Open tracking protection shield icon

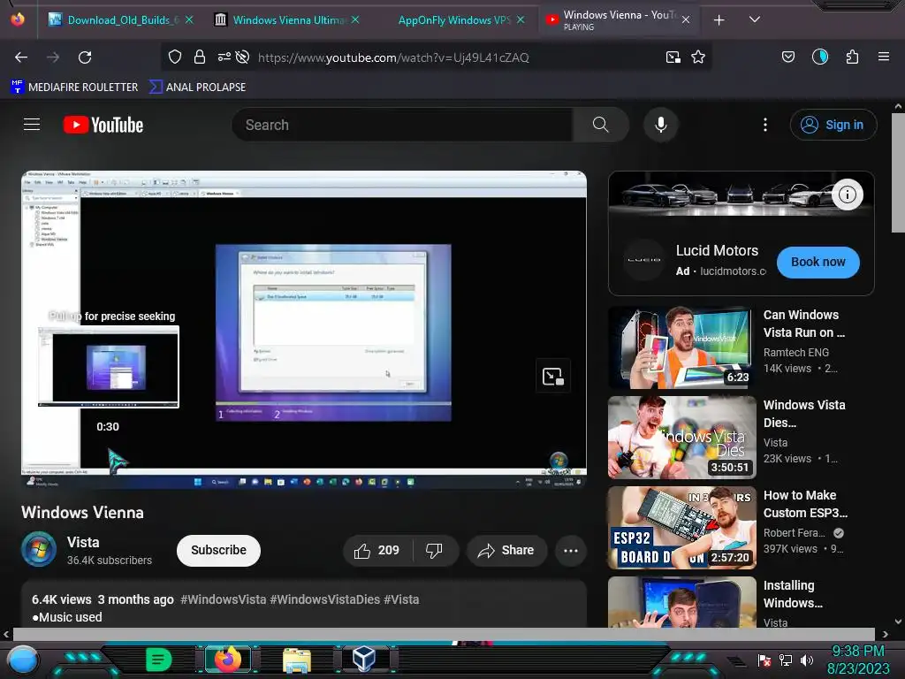point(175,57)
